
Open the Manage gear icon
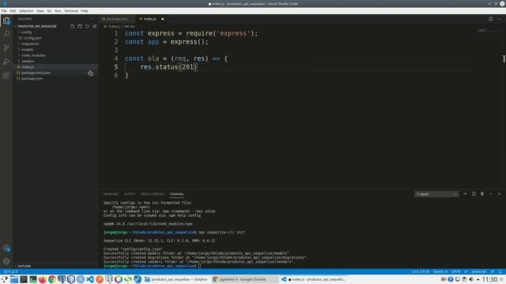click(6, 261)
